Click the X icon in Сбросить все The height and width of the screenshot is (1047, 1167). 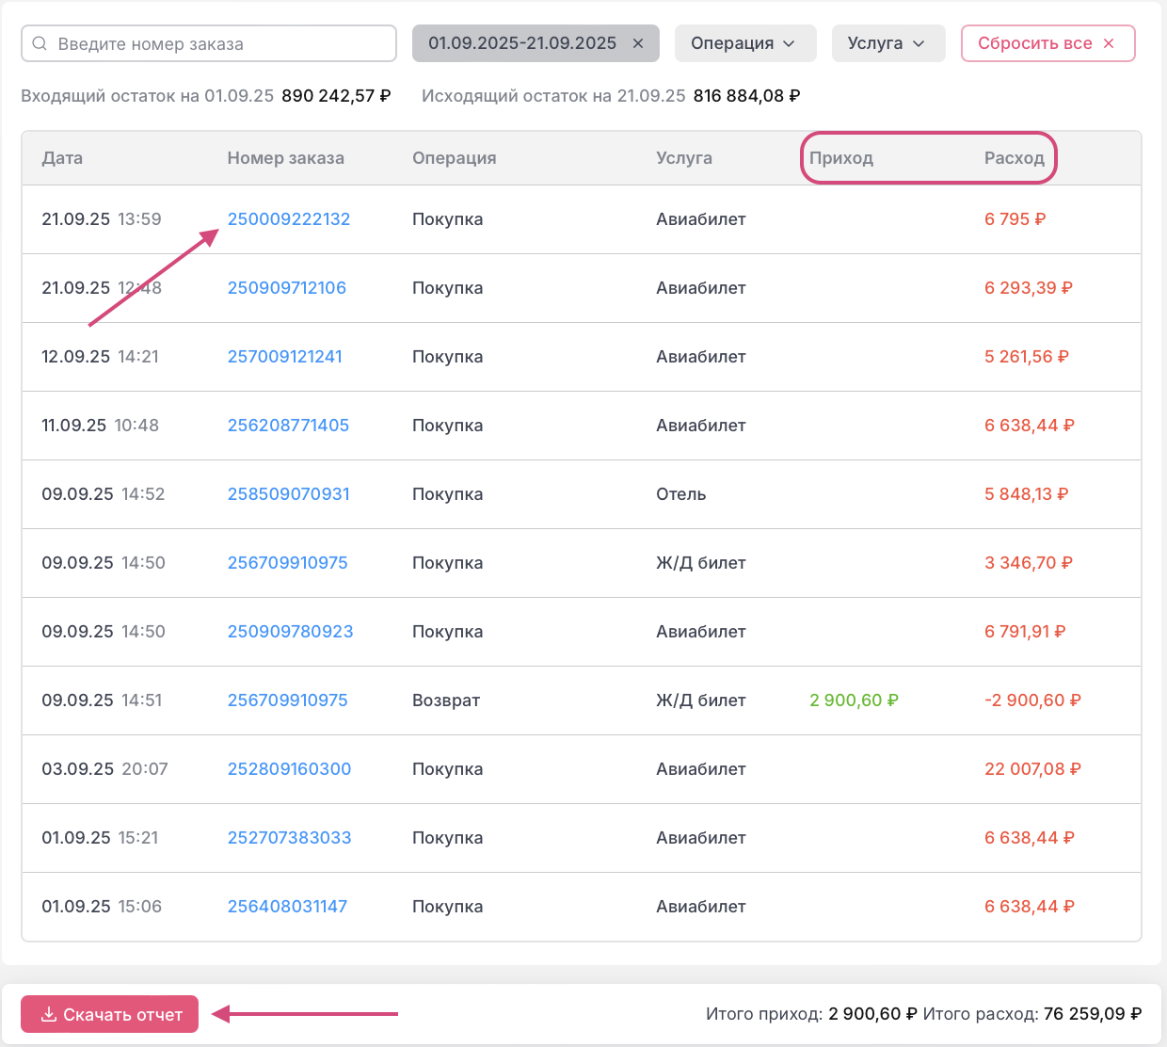(1109, 43)
